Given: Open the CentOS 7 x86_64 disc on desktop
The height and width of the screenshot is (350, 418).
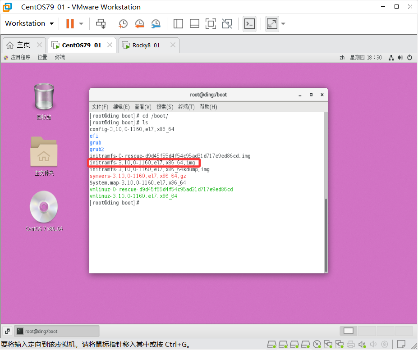Looking at the screenshot, I should point(43,207).
